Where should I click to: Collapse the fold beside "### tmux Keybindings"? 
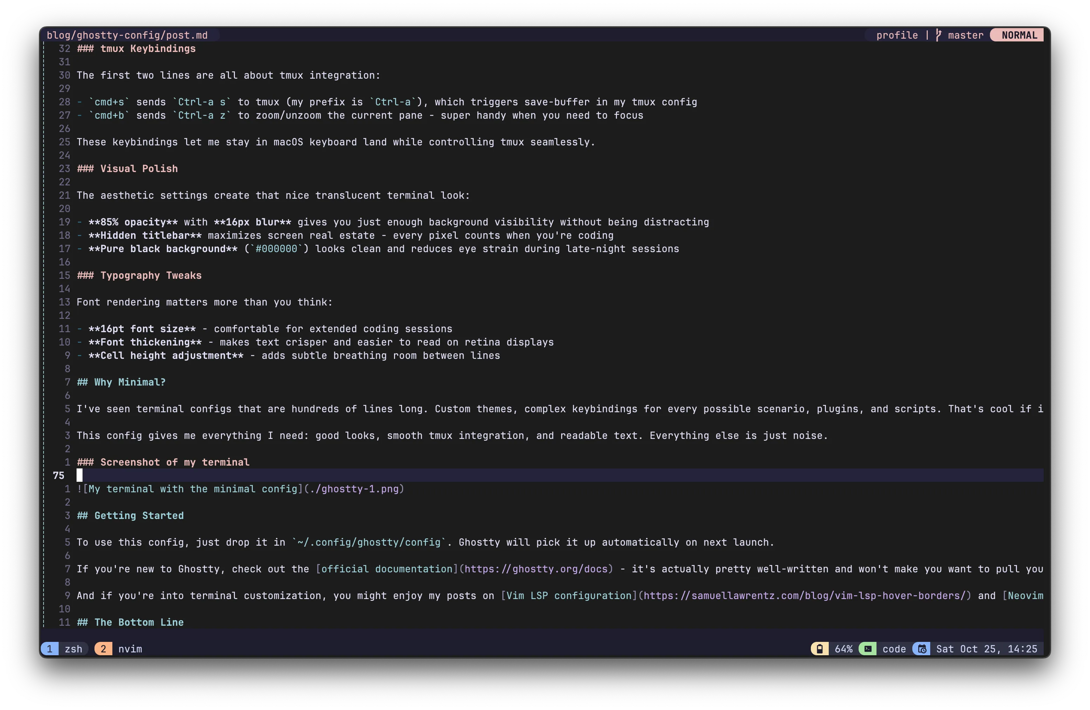coord(45,48)
